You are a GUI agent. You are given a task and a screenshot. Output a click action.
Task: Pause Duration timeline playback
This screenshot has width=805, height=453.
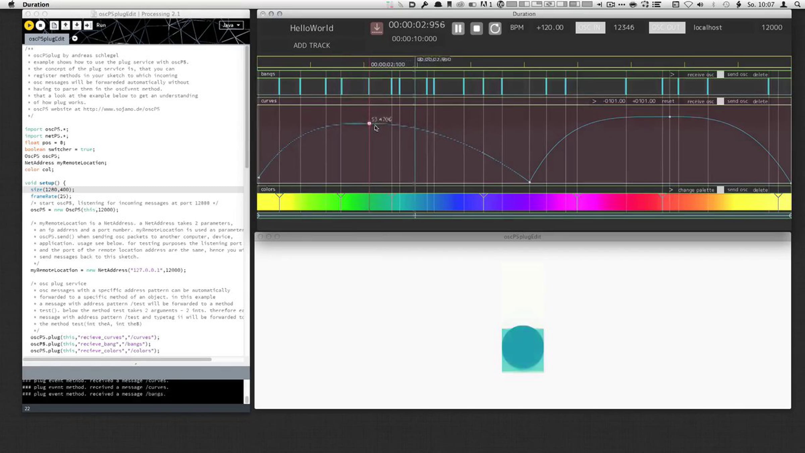coord(458,28)
